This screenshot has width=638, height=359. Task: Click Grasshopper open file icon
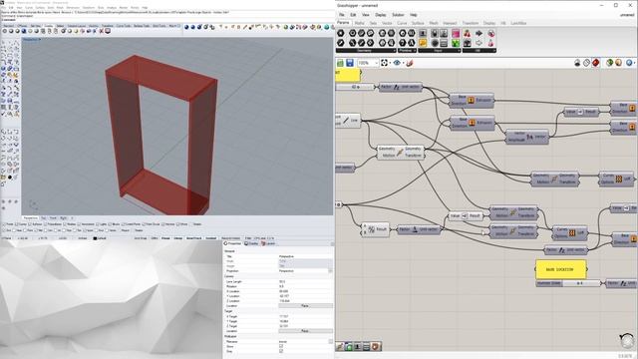pos(340,63)
